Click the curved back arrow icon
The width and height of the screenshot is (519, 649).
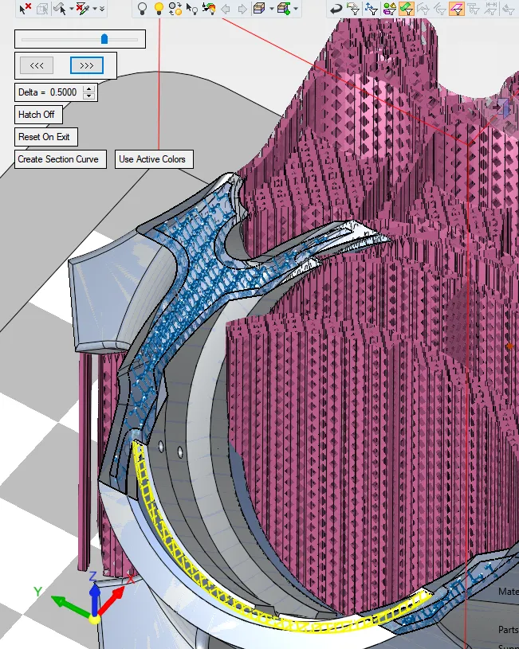tap(336, 9)
